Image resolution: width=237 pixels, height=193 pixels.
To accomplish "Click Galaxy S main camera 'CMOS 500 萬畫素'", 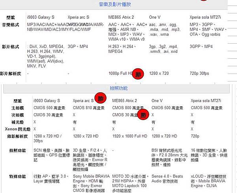I will (x=49, y=108).
